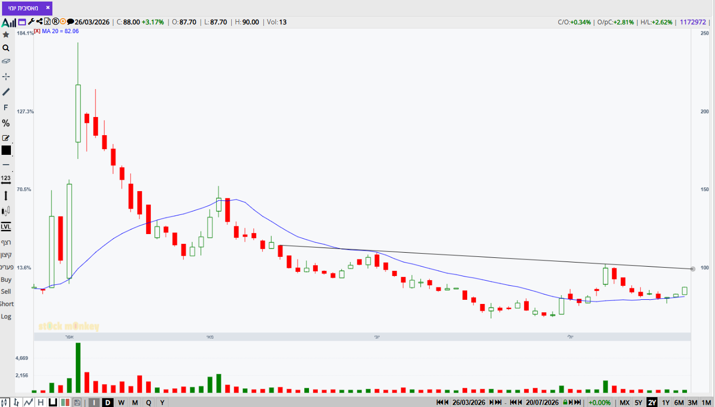Click the circled R icon
Image resolution: width=715 pixels, height=407 pixels.
click(x=55, y=22)
